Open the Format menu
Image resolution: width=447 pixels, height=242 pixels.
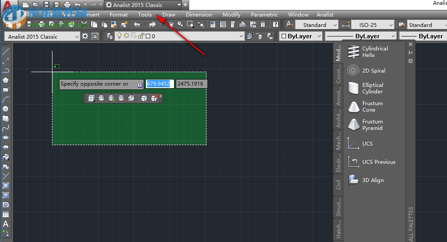click(118, 14)
